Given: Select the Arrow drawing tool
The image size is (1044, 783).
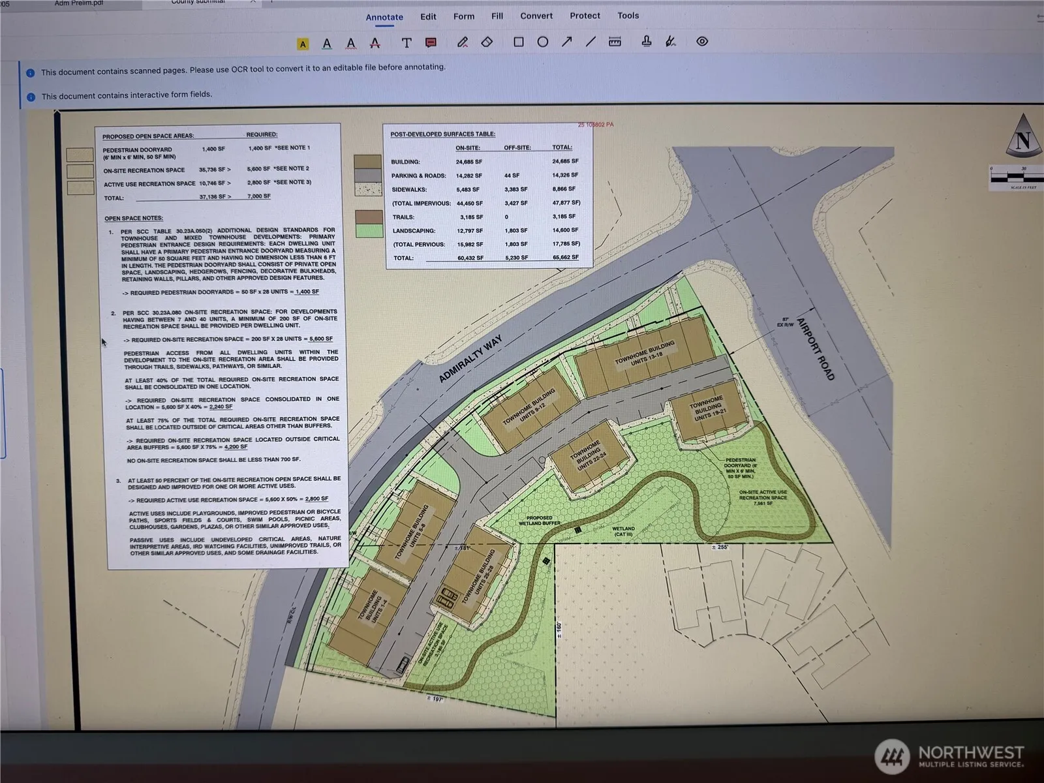Looking at the screenshot, I should 566,42.
